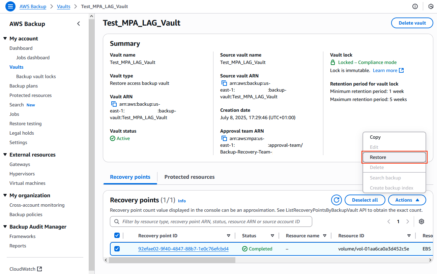Open Virtual machines in the sidebar

[x=27, y=183]
